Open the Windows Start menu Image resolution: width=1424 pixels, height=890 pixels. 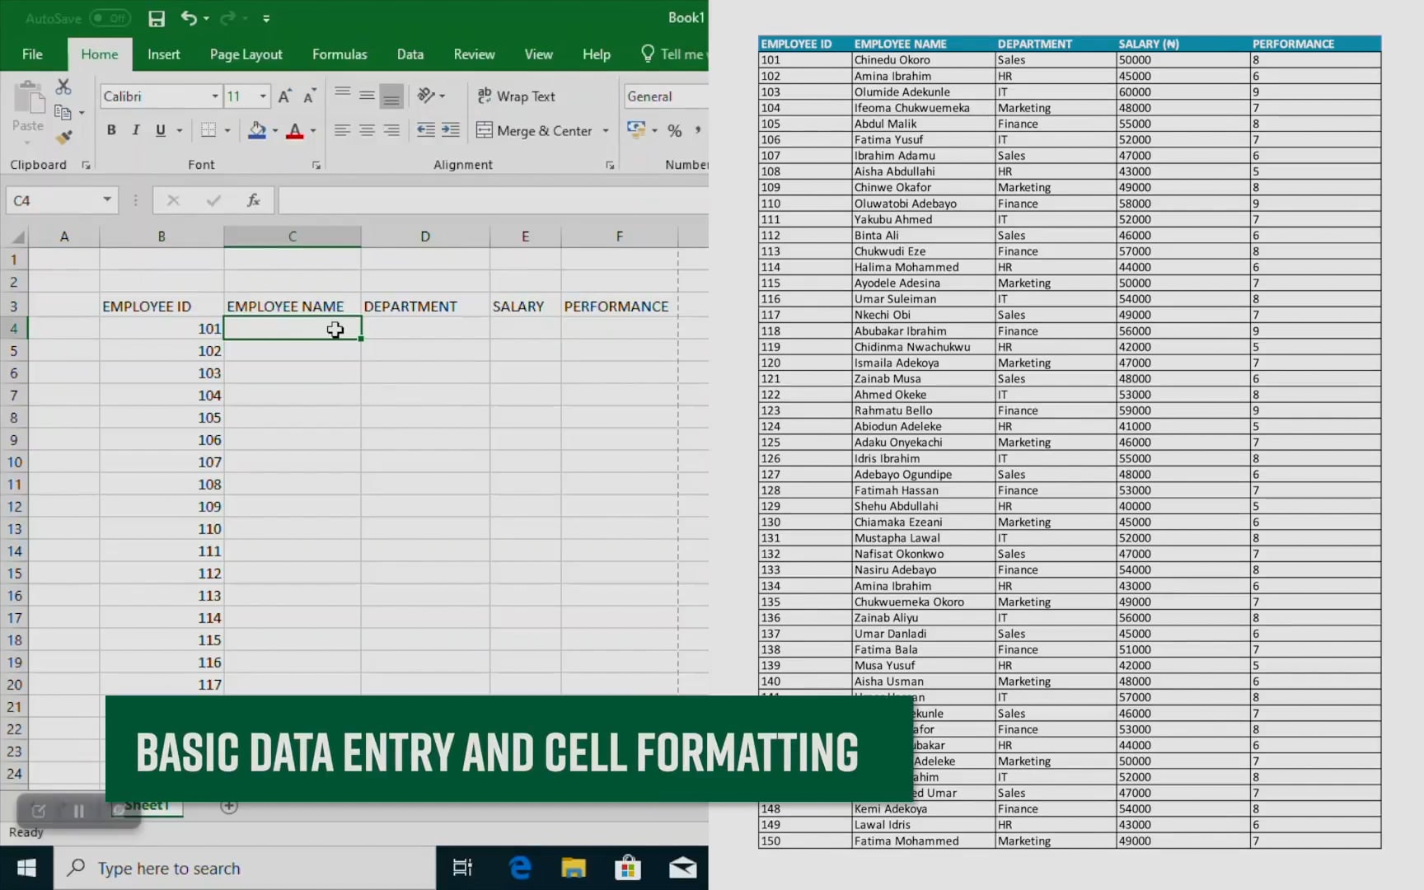pos(26,868)
